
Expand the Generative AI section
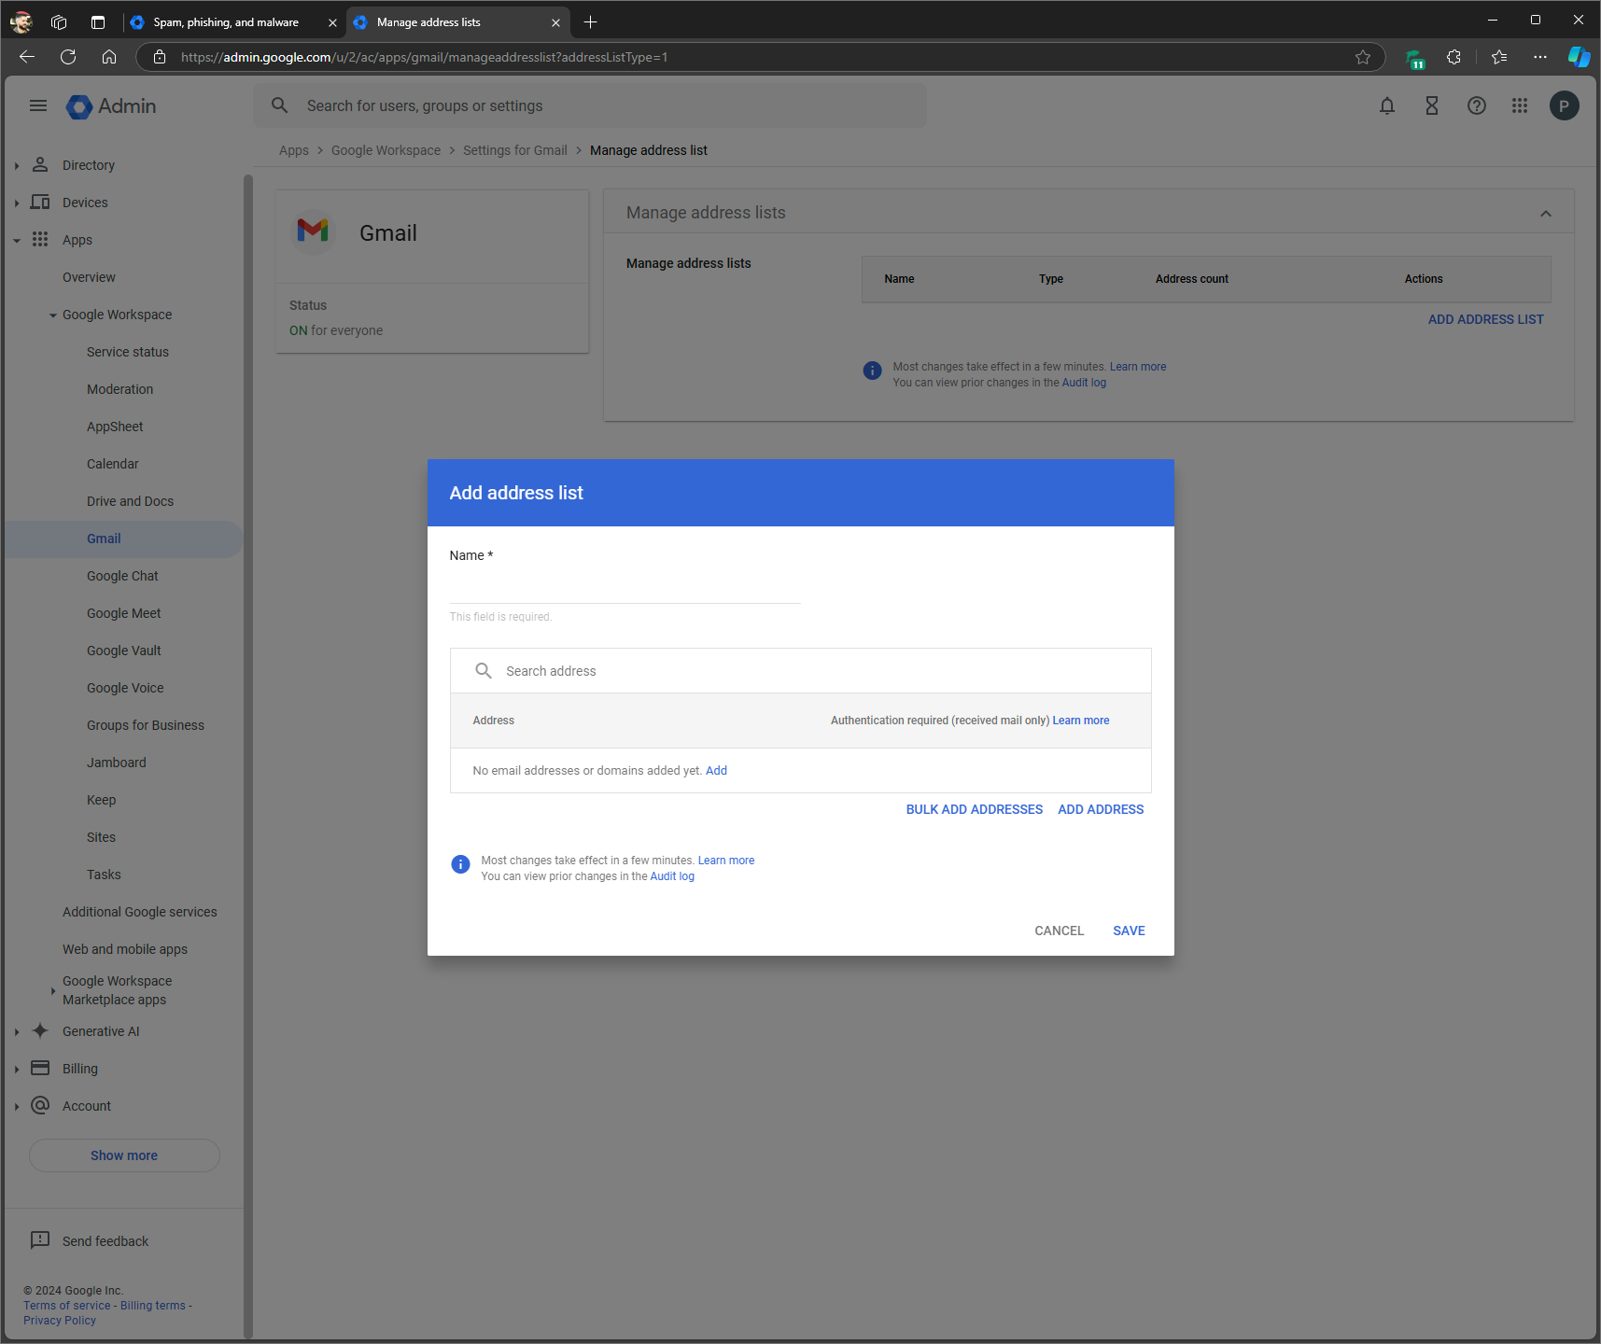coord(17,1031)
